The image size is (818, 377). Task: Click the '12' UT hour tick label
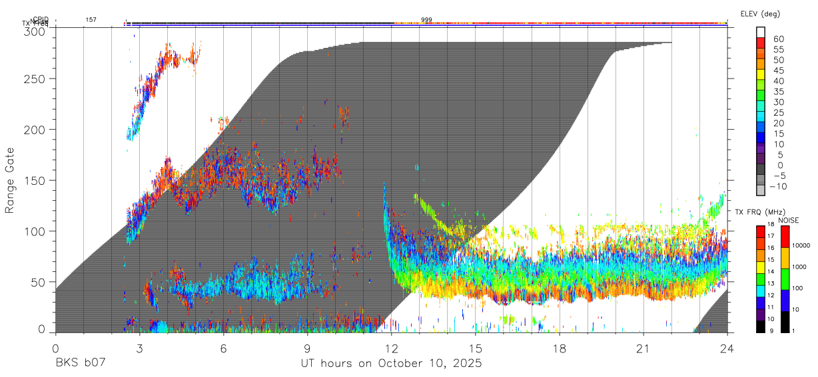[391, 348]
